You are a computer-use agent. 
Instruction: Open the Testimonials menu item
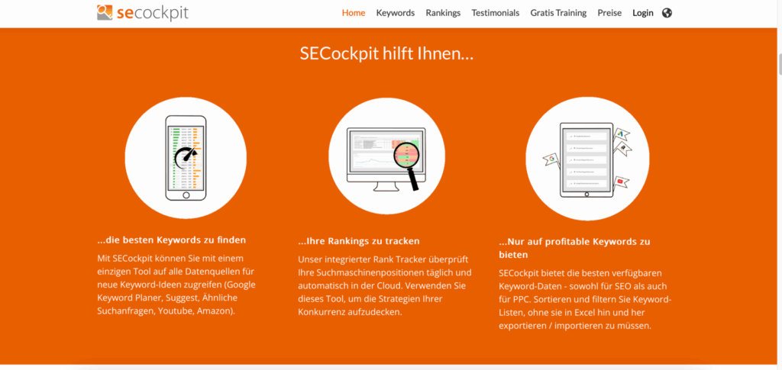click(495, 13)
